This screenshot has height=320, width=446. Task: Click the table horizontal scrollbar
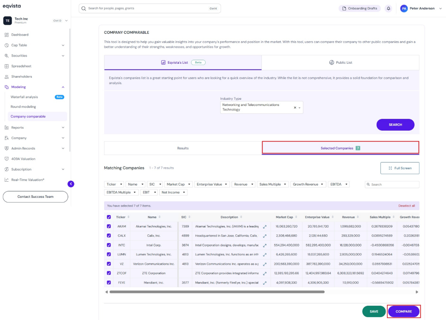217,292
